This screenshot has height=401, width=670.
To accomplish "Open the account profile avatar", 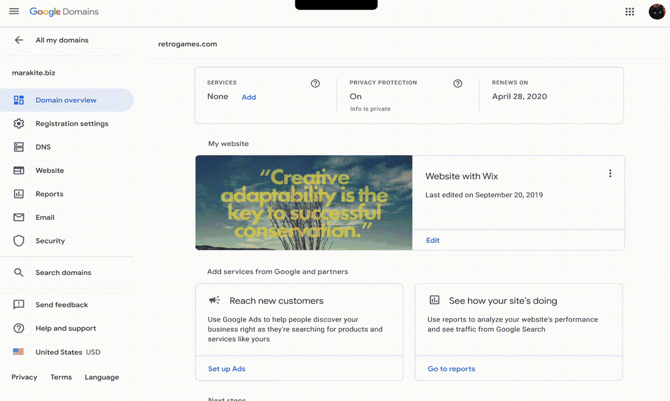I will point(657,12).
